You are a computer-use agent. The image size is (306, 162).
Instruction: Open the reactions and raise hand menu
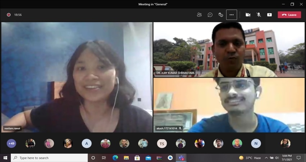[221, 15]
